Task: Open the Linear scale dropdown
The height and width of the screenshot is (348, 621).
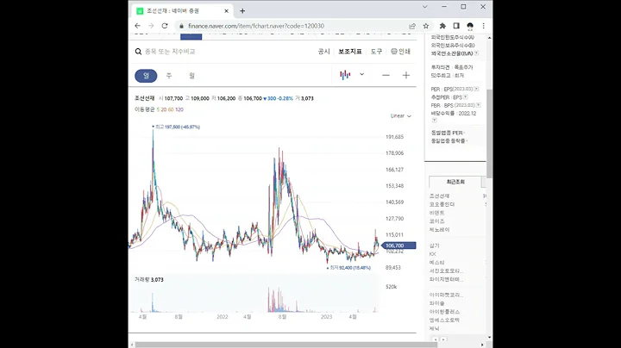Action: 401,116
